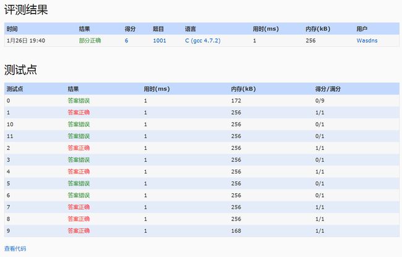The height and width of the screenshot is (257, 402).
Task: Click the 部分正确 result status
Action: tap(90, 41)
